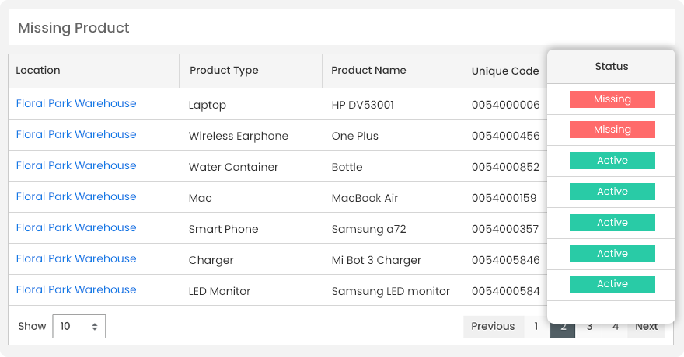Sort by Unique Code column header
684x357 pixels.
[505, 71]
